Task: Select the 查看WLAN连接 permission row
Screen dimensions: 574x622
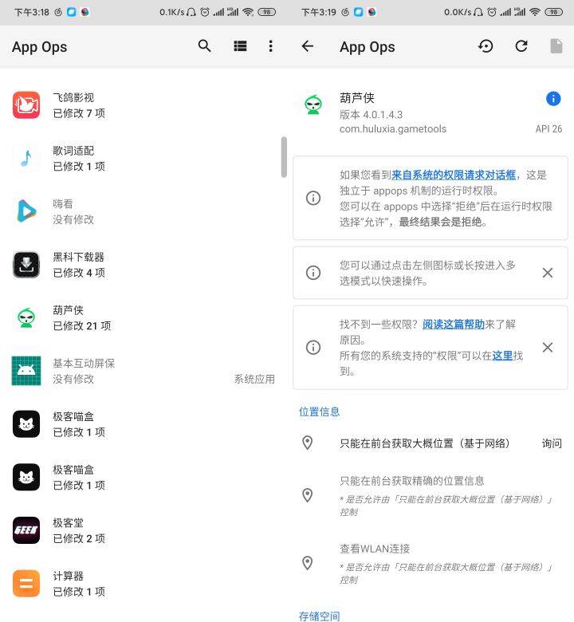Action: tap(431, 563)
